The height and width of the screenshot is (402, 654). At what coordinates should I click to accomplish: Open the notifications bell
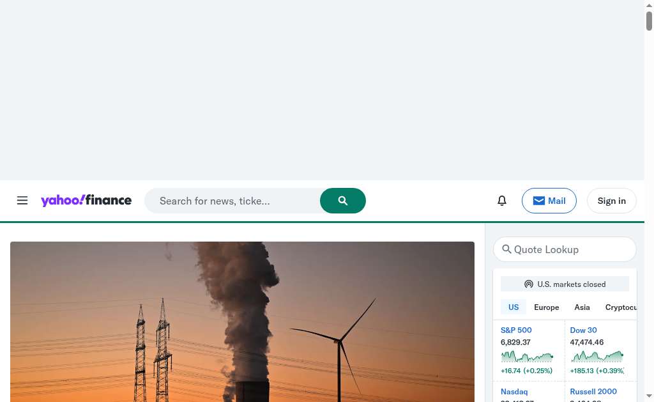502,201
